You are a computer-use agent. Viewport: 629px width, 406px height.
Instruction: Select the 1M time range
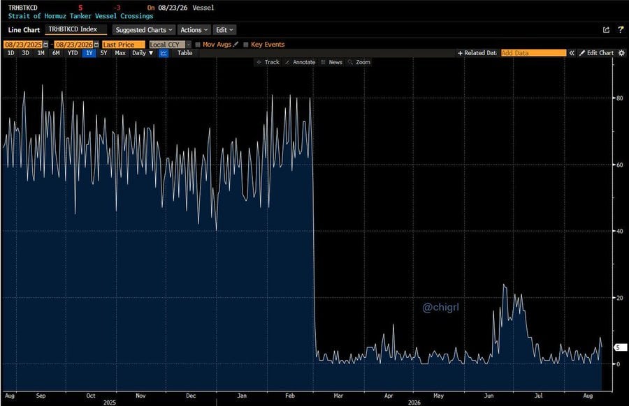click(41, 53)
